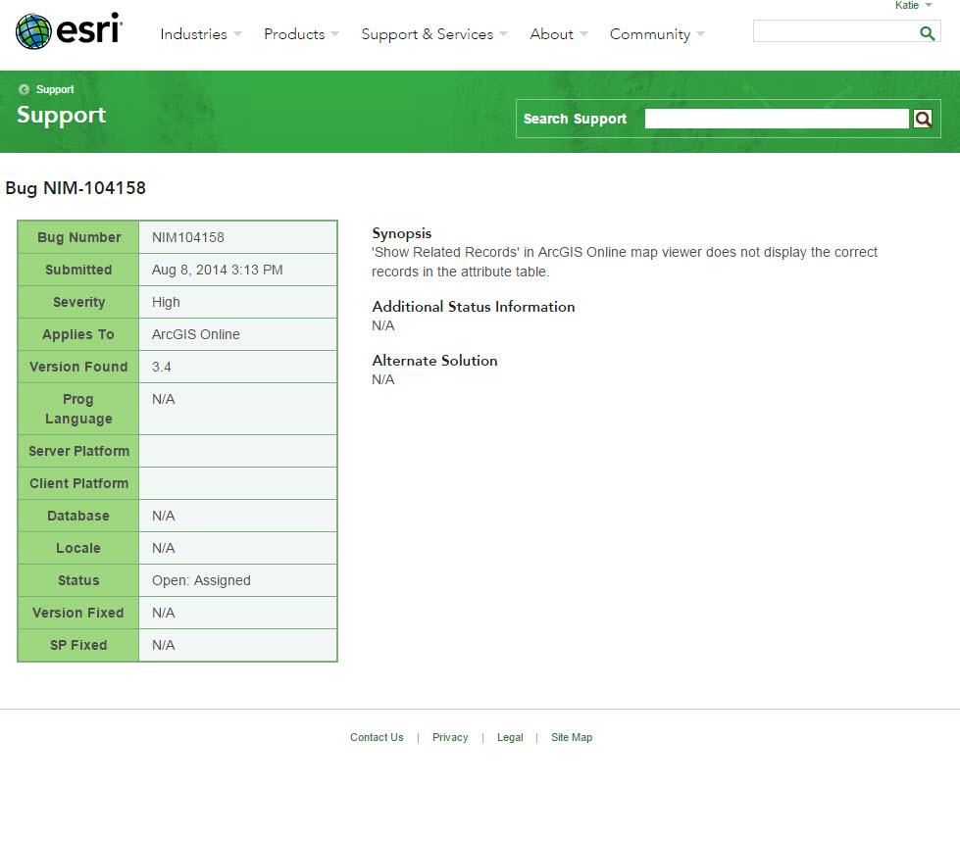
Task: Click the Status row label
Action: point(78,580)
